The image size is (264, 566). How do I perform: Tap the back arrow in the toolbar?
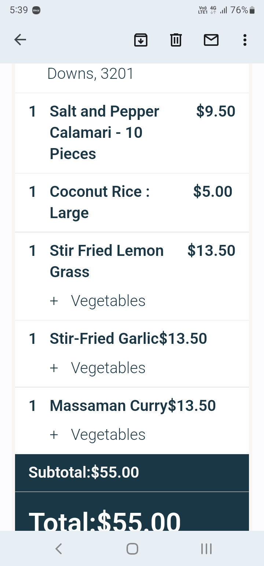click(20, 40)
